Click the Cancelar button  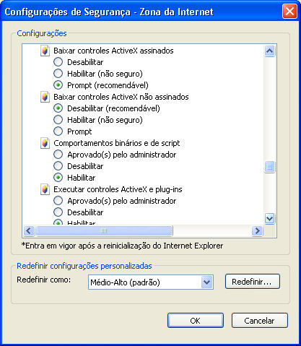(260, 321)
